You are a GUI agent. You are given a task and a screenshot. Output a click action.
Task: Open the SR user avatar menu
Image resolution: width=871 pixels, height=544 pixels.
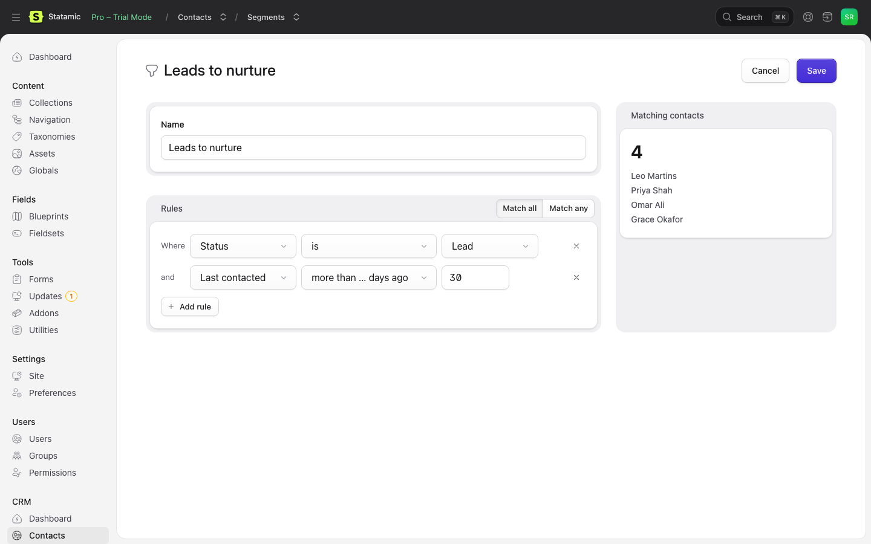(849, 17)
